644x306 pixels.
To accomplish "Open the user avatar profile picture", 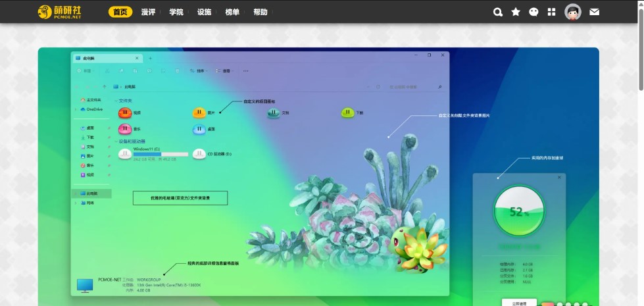I will 573,12.
